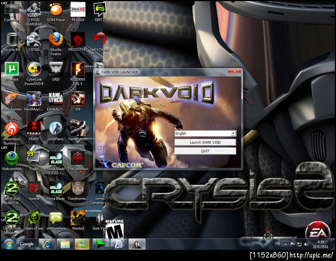Image resolution: width=336 pixels, height=261 pixels.
Task: Select the Wanted game icon
Action: point(78,221)
